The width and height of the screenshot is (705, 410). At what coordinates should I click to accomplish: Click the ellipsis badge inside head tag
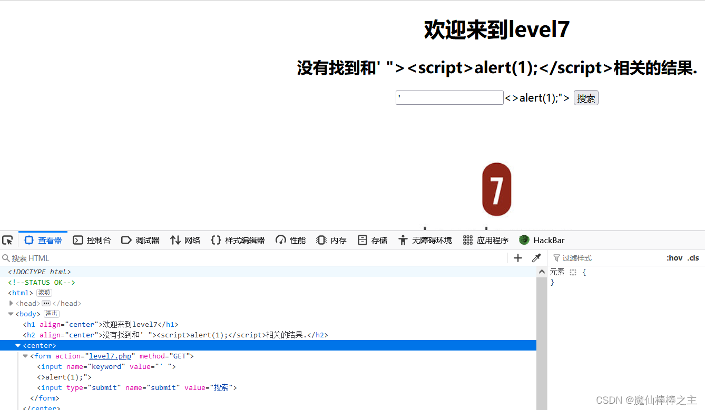tap(46, 303)
